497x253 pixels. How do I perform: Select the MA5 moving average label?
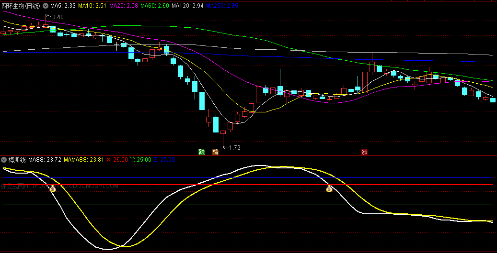click(x=63, y=5)
